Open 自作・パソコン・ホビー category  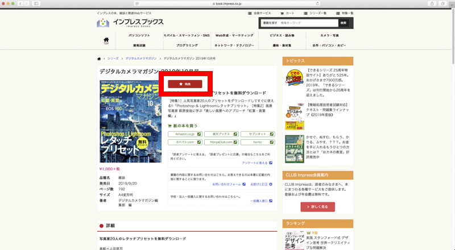(329, 45)
